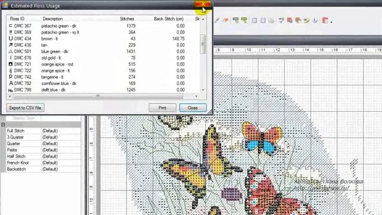
Task: Select the 'old gold - lt' description cell
Action: coord(51,58)
